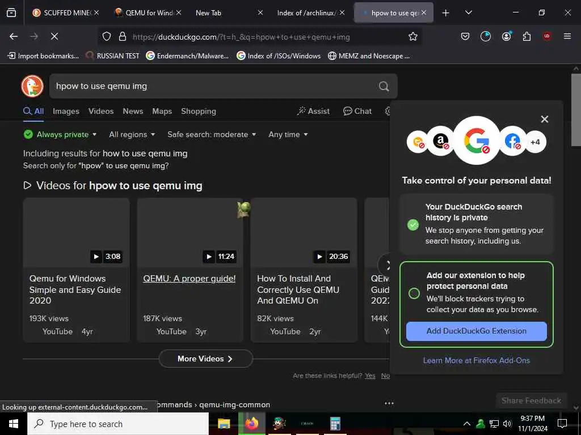Viewport: 581px width, 435px height.
Task: Click green check for search history private
Action: point(413,224)
